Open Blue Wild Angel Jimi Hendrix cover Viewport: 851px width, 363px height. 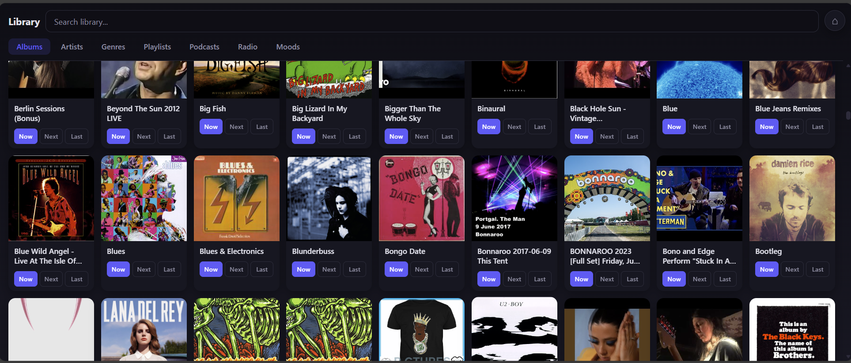click(x=51, y=198)
